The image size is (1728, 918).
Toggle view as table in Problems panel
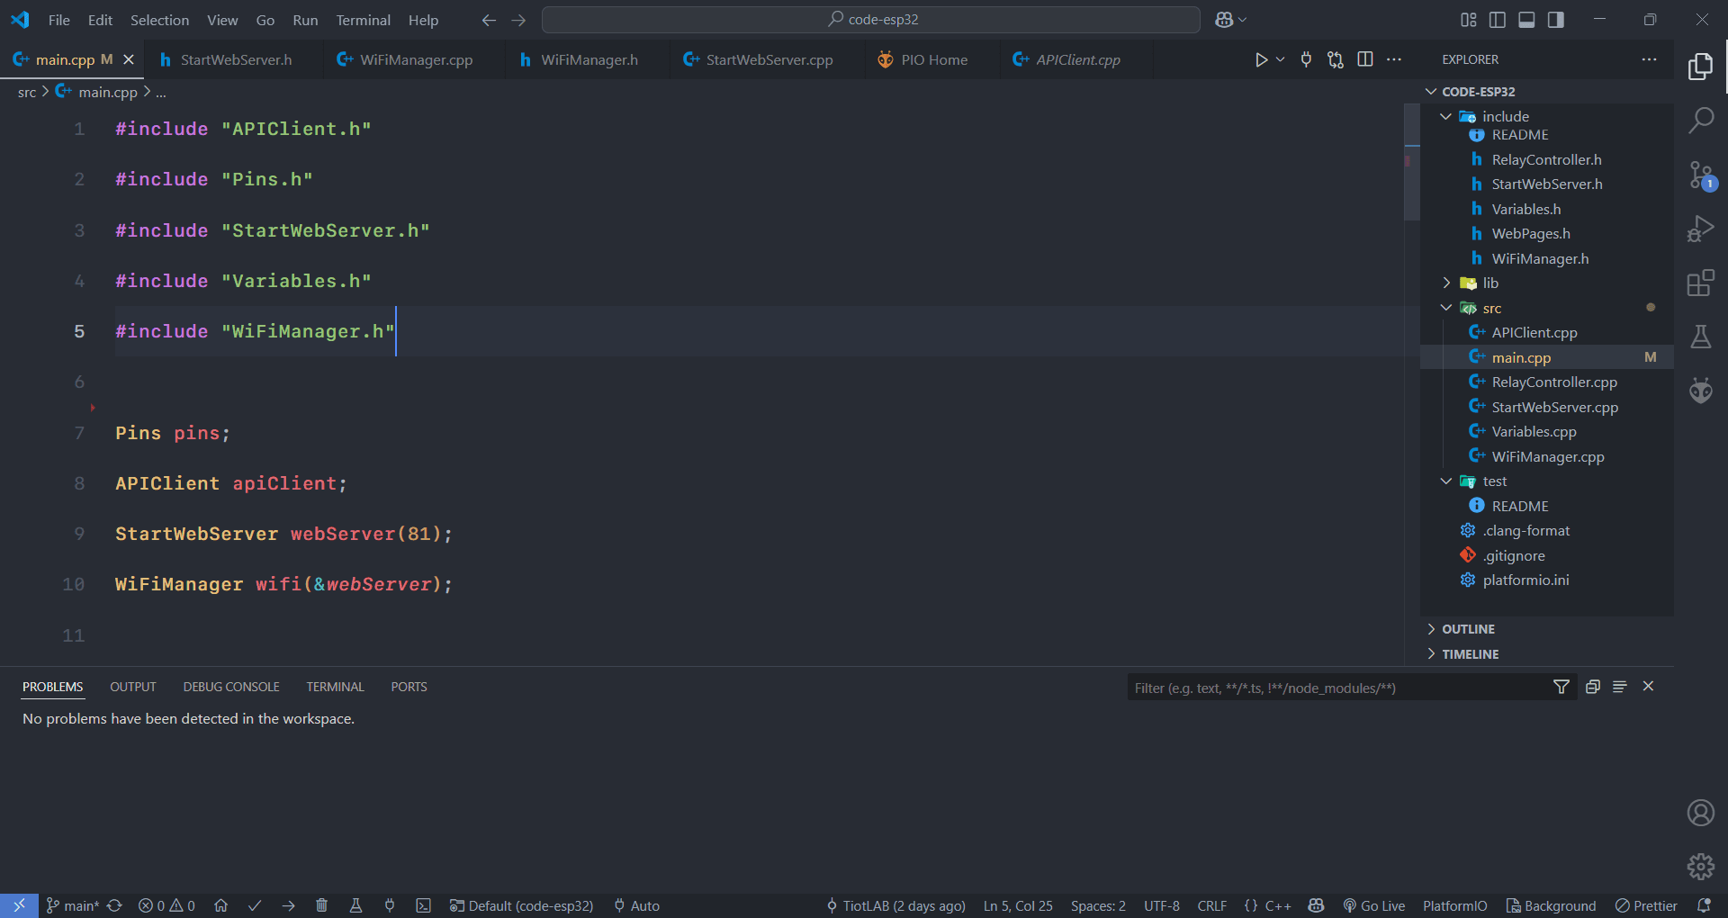pyautogui.click(x=1619, y=687)
